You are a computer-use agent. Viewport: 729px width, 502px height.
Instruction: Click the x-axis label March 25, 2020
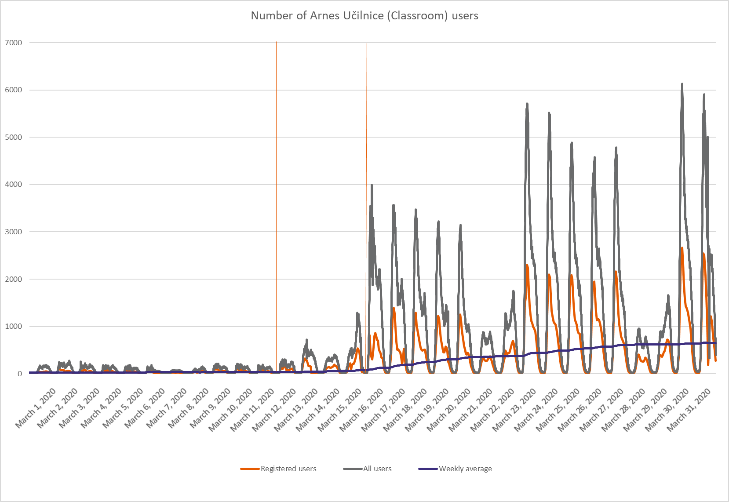coord(558,410)
